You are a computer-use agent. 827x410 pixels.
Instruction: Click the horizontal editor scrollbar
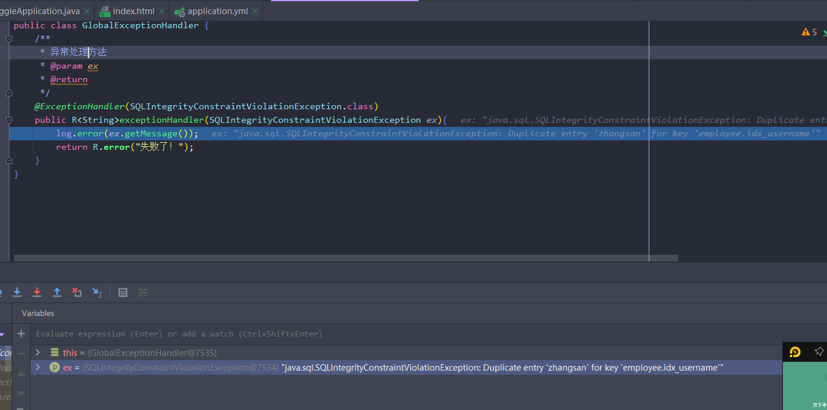click(x=346, y=258)
